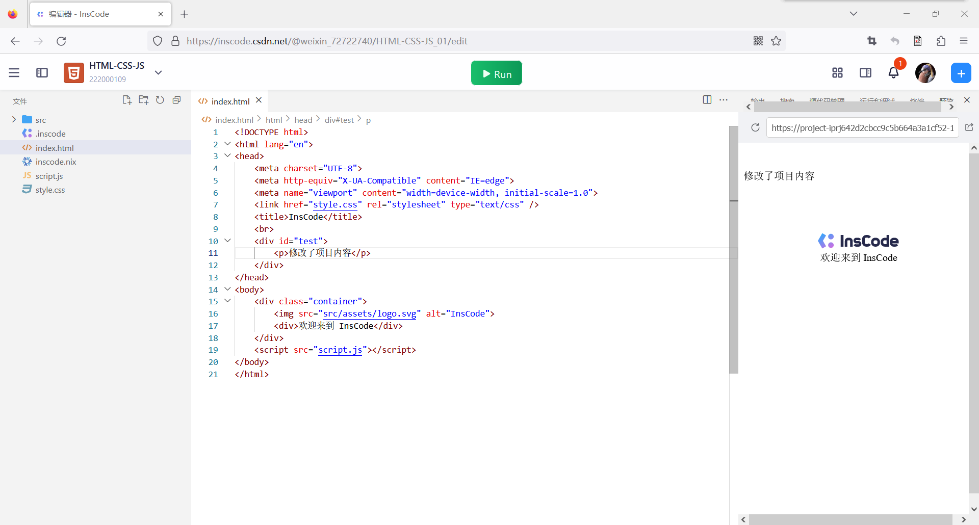Click the blue plus create button
Image resolution: width=979 pixels, height=525 pixels.
961,73
